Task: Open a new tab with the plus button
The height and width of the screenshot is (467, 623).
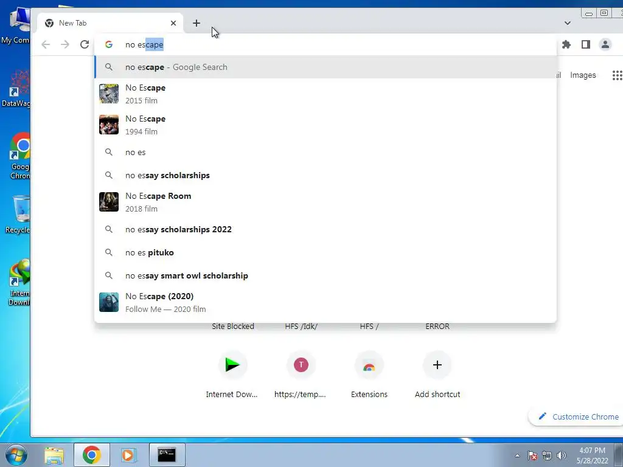Action: pos(197,23)
